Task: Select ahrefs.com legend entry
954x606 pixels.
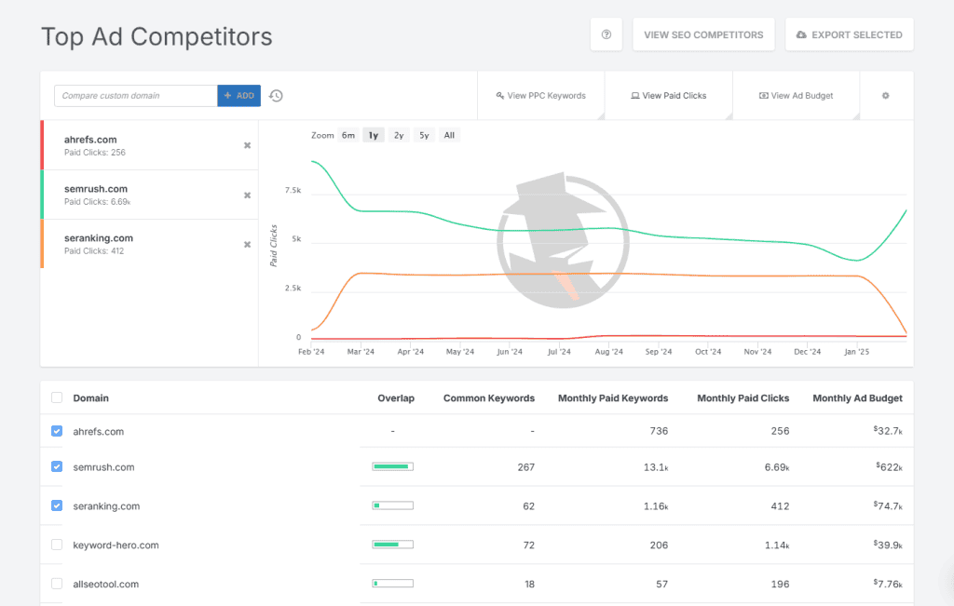Action: [149, 145]
